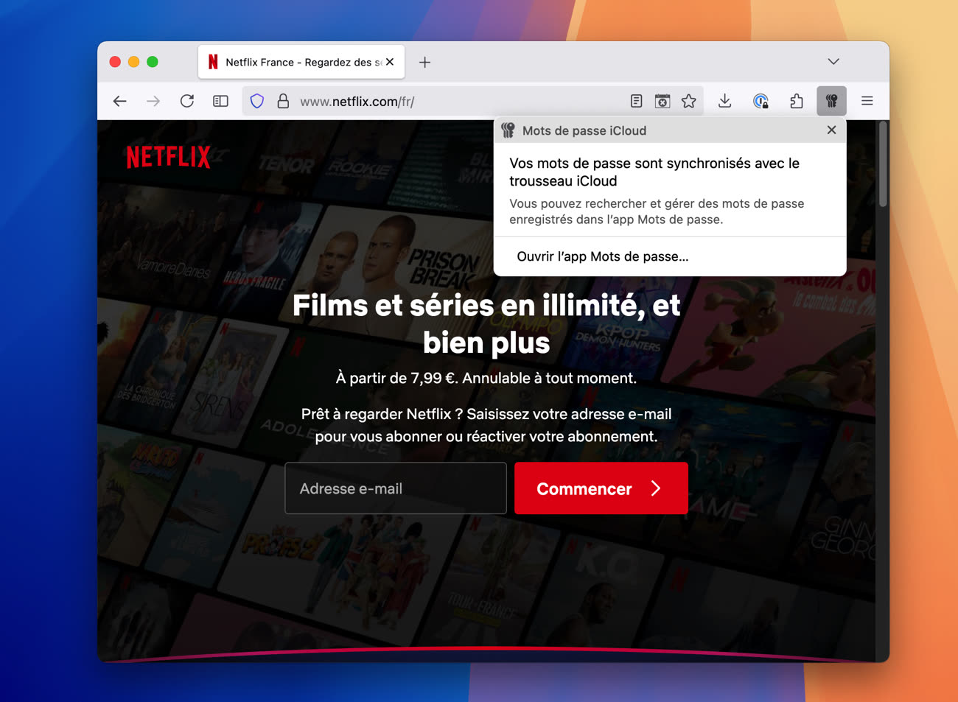Open the downloads panel
This screenshot has width=958, height=702.
coord(725,102)
